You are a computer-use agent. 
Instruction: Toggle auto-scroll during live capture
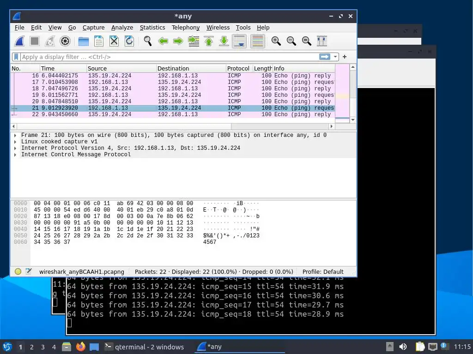(239, 41)
